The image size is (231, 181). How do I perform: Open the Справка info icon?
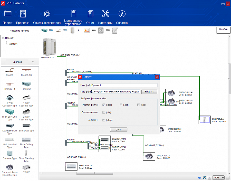(122, 14)
